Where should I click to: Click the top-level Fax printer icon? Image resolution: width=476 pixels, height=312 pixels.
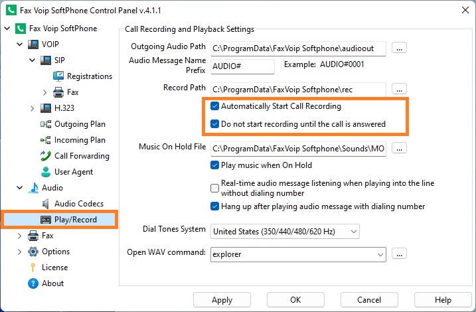[33, 236]
